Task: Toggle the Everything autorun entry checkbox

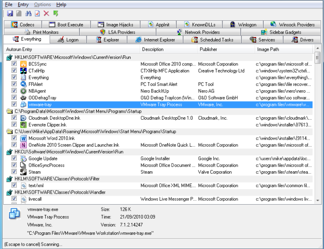Action: click(x=14, y=77)
